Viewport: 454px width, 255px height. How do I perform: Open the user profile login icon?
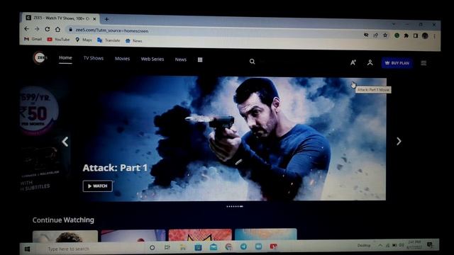click(370, 62)
